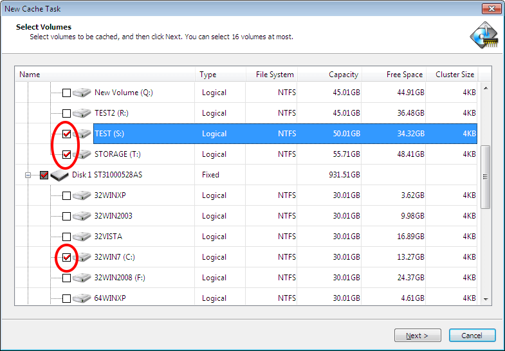
Task: Click the 24.37GB free space value
Action: (x=410, y=278)
